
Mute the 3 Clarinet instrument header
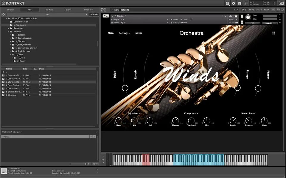(x=242, y=22)
